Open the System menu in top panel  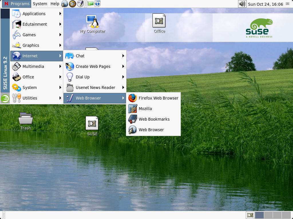[x=40, y=4]
